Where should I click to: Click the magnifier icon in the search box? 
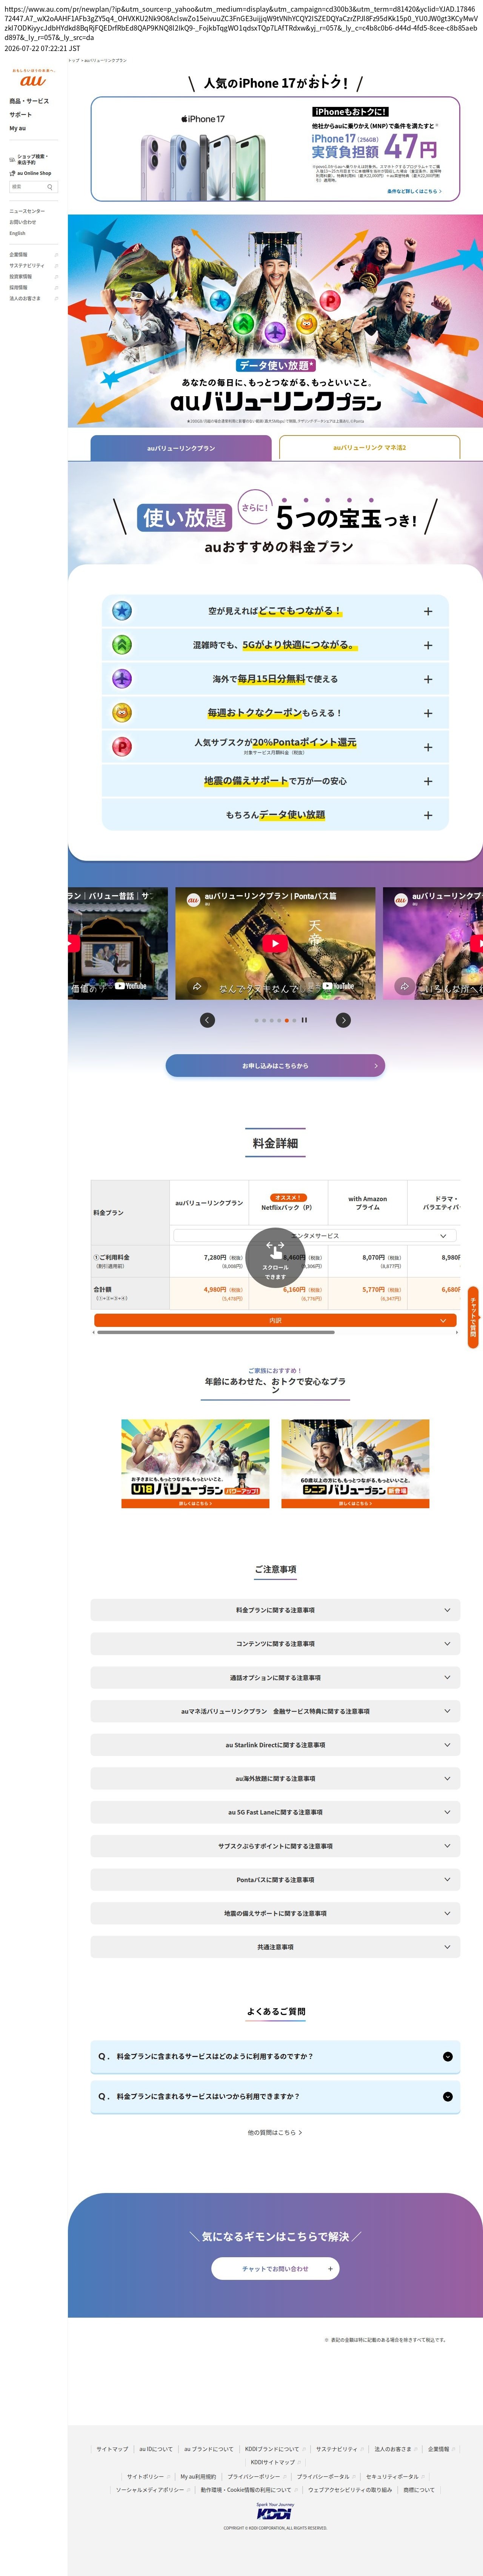50,187
